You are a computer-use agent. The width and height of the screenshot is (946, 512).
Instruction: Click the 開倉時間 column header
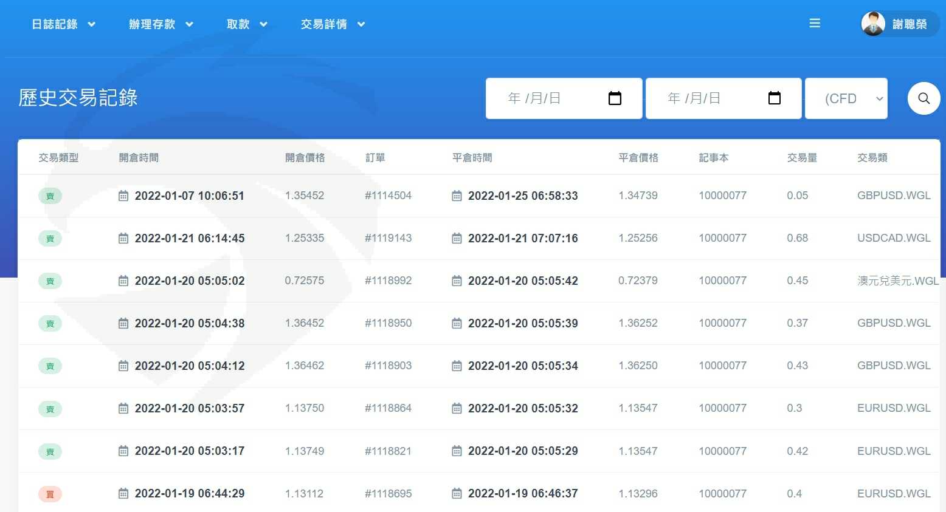pos(139,158)
